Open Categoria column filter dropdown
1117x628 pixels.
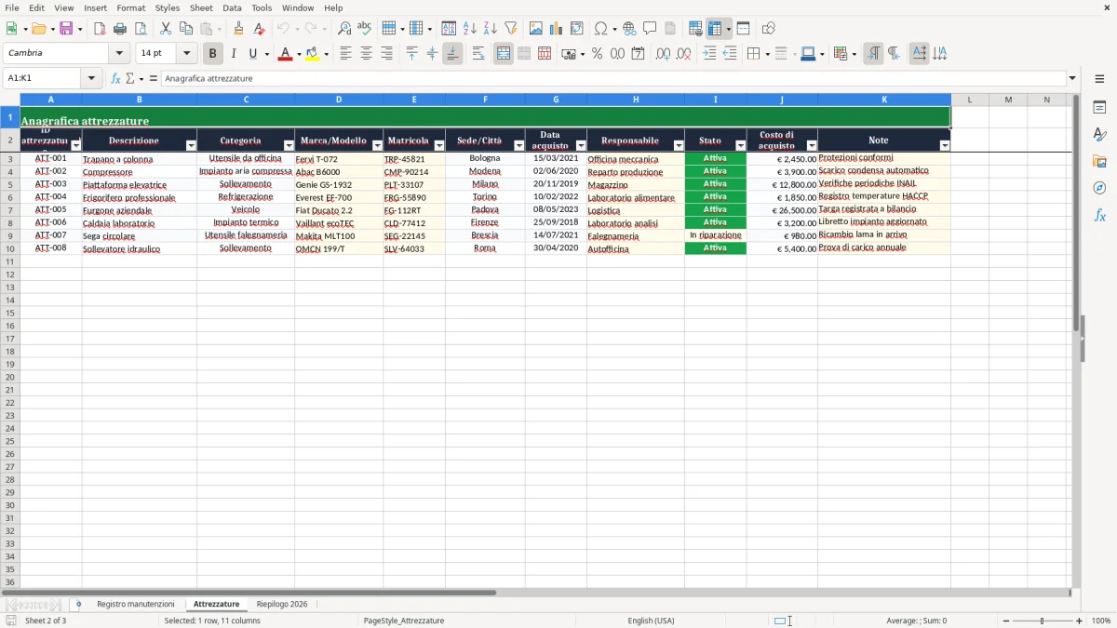[289, 146]
